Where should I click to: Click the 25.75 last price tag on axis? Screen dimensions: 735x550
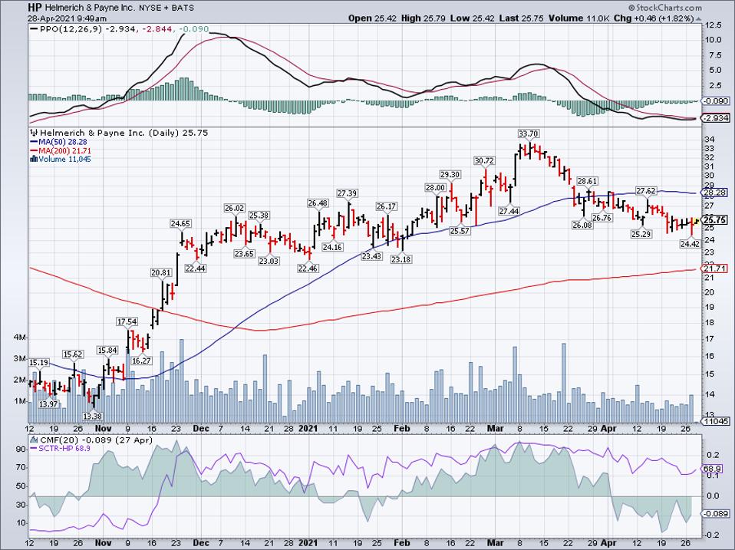tap(716, 220)
